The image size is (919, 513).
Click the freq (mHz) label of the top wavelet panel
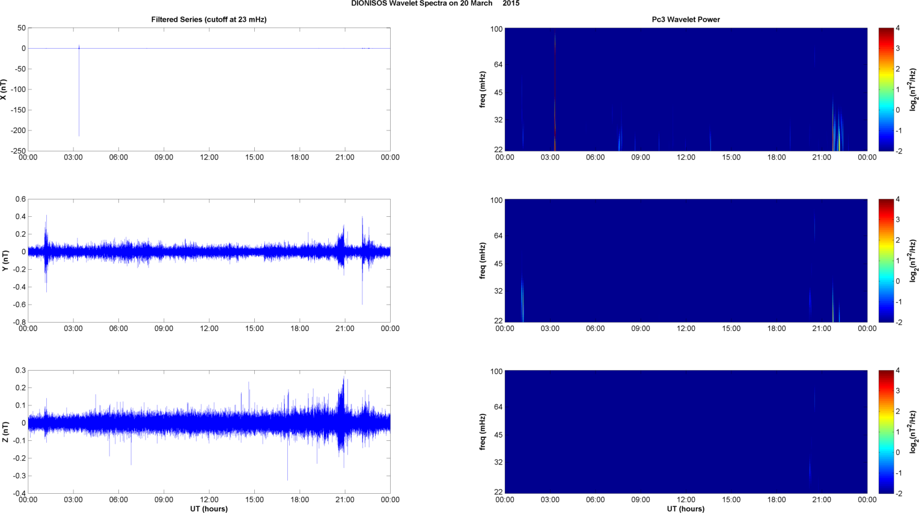click(483, 90)
